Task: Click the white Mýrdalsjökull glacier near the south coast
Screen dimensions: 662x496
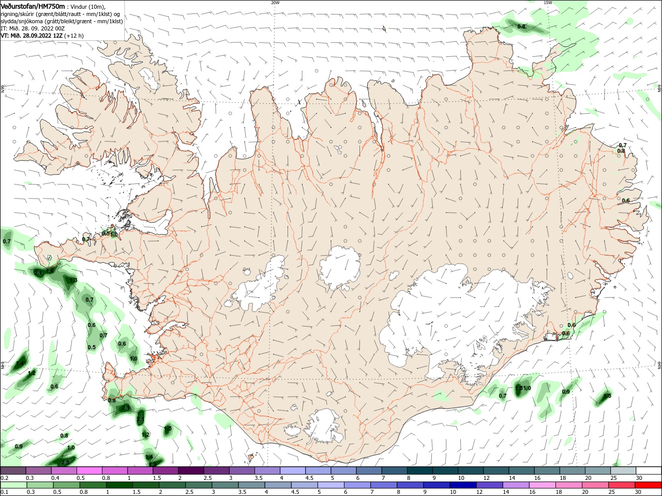Action: pyautogui.click(x=324, y=427)
